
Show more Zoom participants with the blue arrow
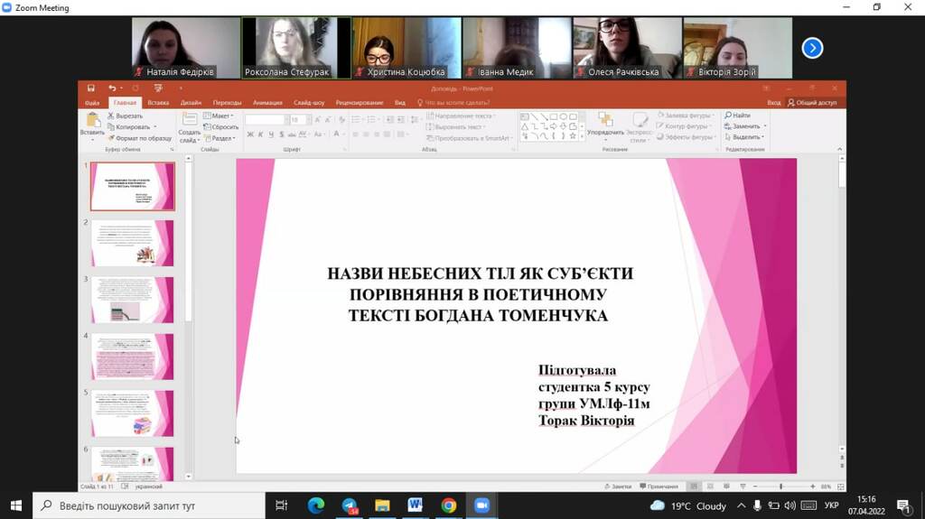click(x=812, y=49)
